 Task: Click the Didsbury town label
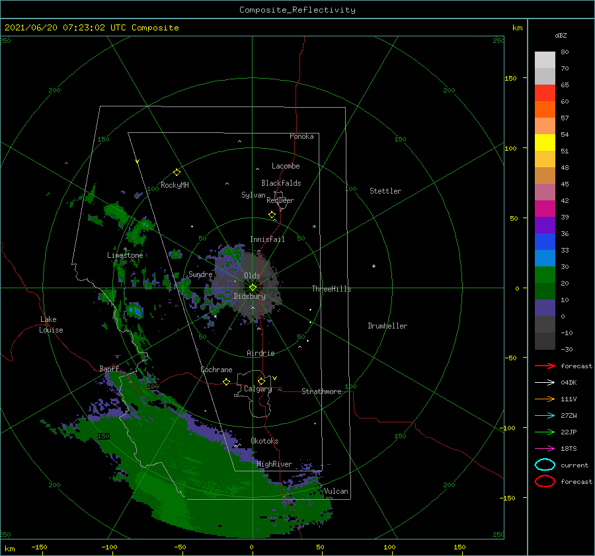tap(250, 296)
